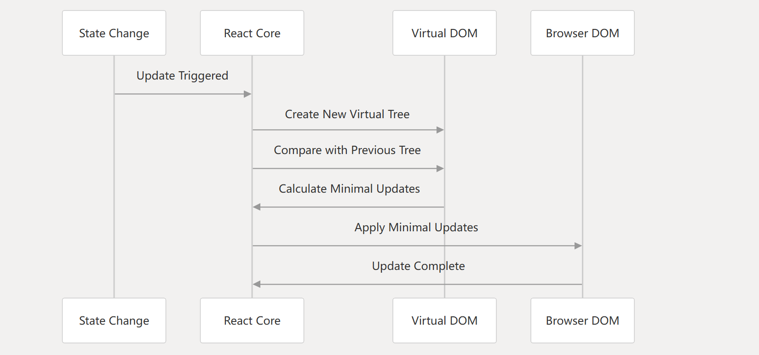Select the 'Update Complete' message label
Image resolution: width=759 pixels, height=355 pixels.
(419, 266)
